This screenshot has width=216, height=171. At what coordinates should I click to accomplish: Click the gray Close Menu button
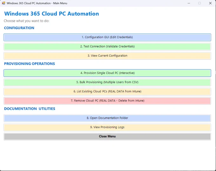coord(107,136)
